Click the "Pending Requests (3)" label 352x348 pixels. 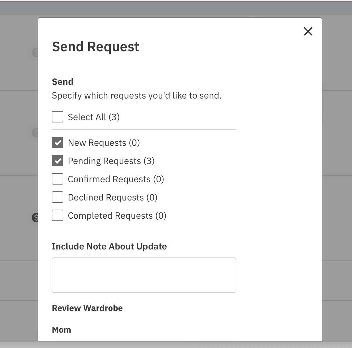[111, 161]
